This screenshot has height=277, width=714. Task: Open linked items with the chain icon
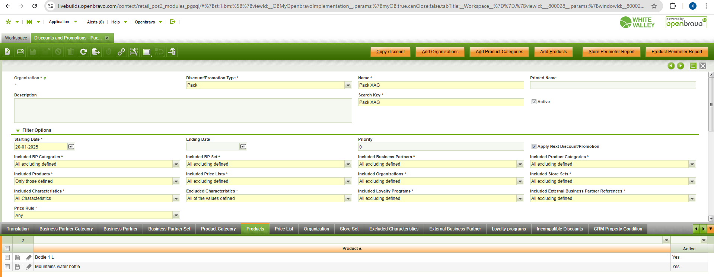point(121,52)
